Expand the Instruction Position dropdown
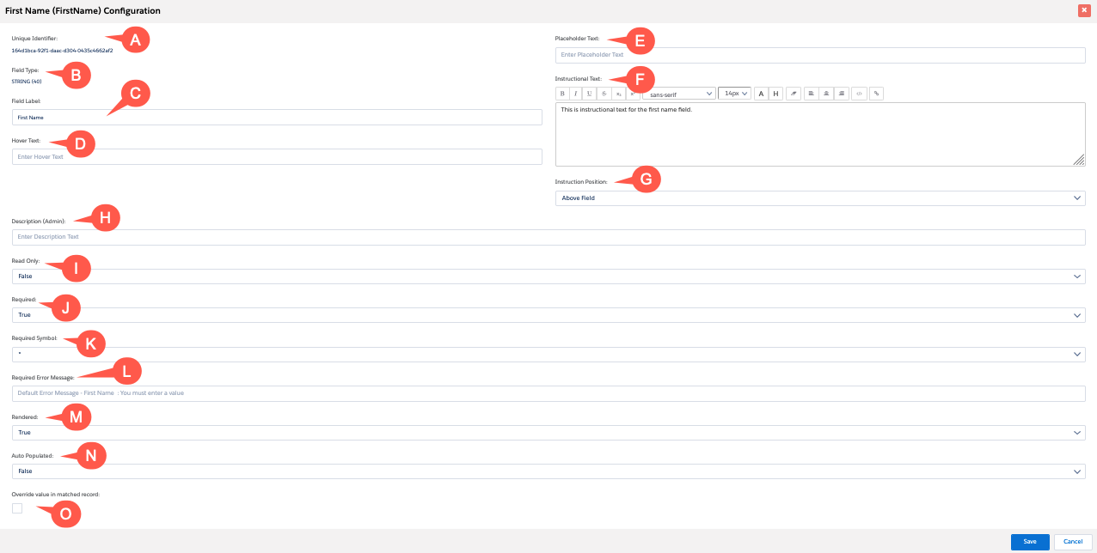The height and width of the screenshot is (553, 1097). point(820,198)
